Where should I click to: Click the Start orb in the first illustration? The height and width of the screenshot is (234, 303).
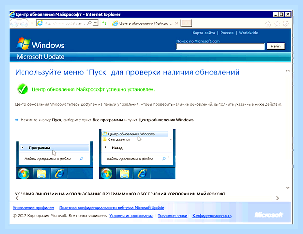tap(24, 173)
